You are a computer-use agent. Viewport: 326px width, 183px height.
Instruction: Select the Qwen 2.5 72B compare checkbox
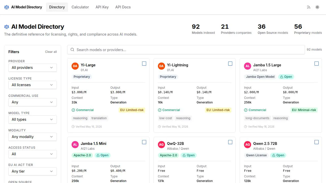317,142
